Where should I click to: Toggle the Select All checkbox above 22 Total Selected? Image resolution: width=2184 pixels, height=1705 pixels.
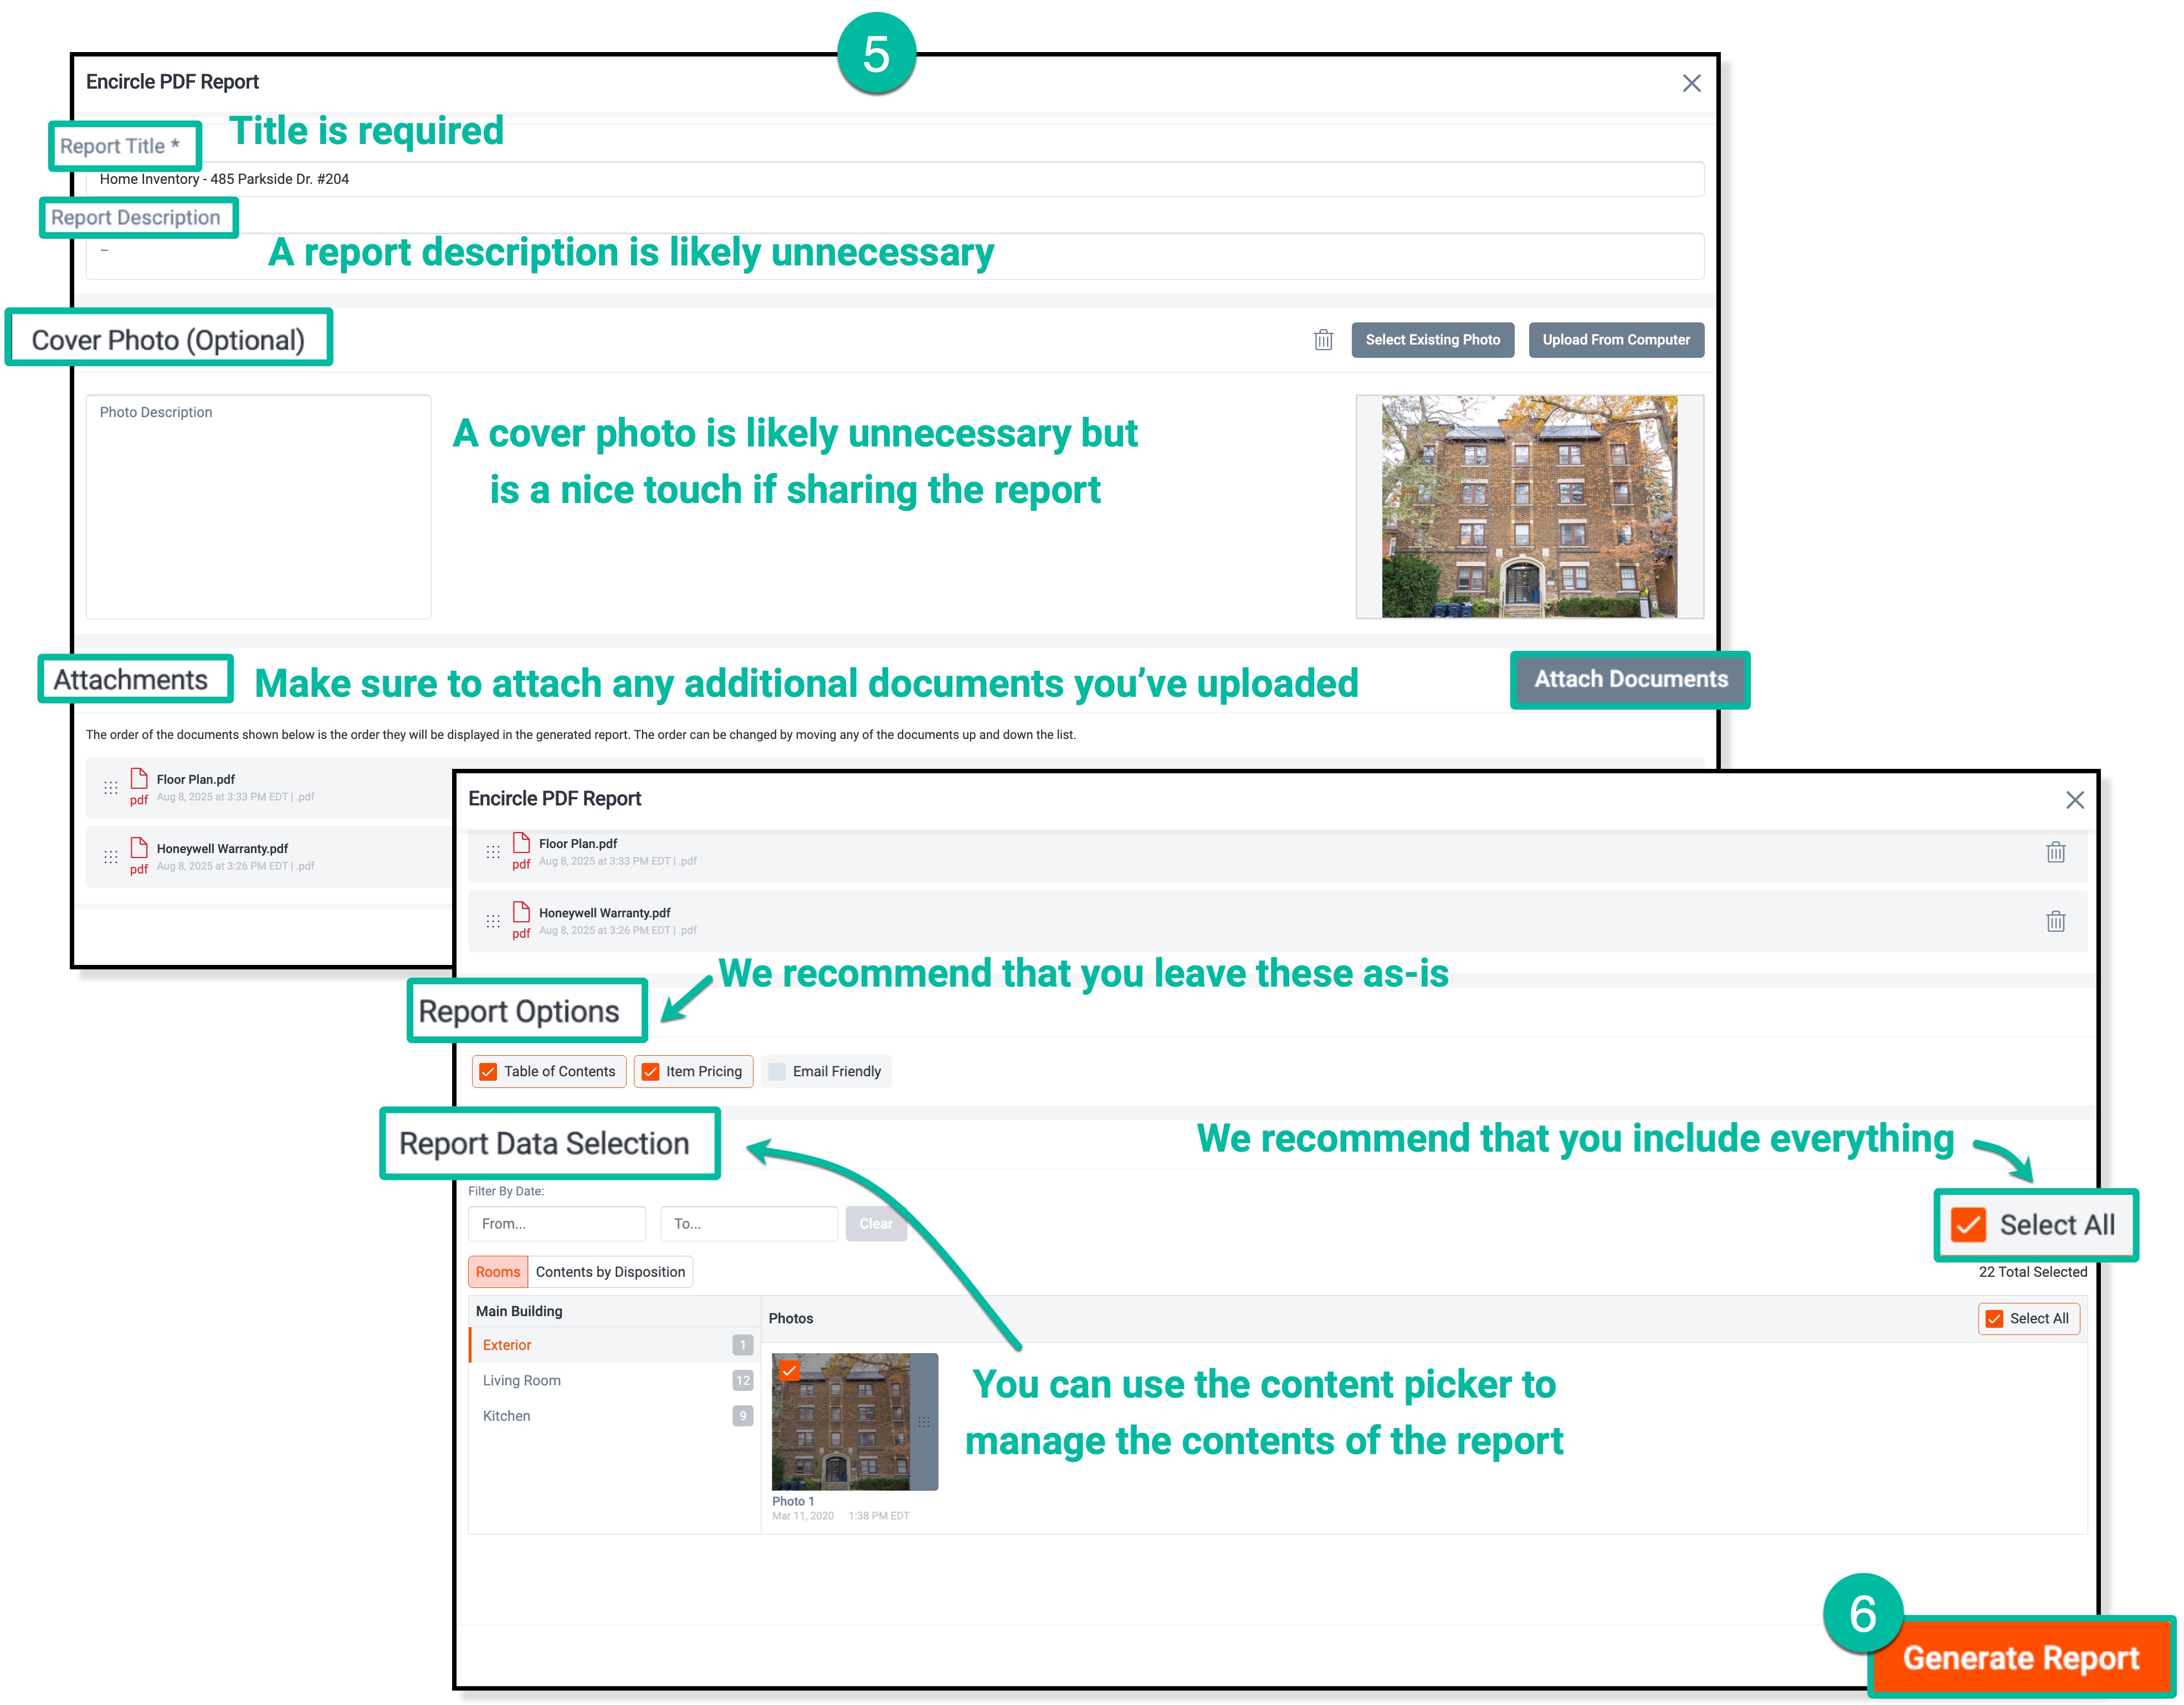(1968, 1224)
